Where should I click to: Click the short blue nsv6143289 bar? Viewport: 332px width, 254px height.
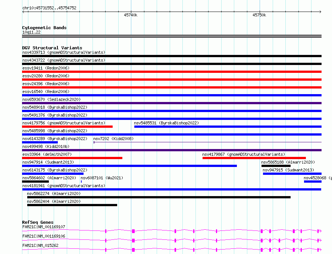coord(40,142)
